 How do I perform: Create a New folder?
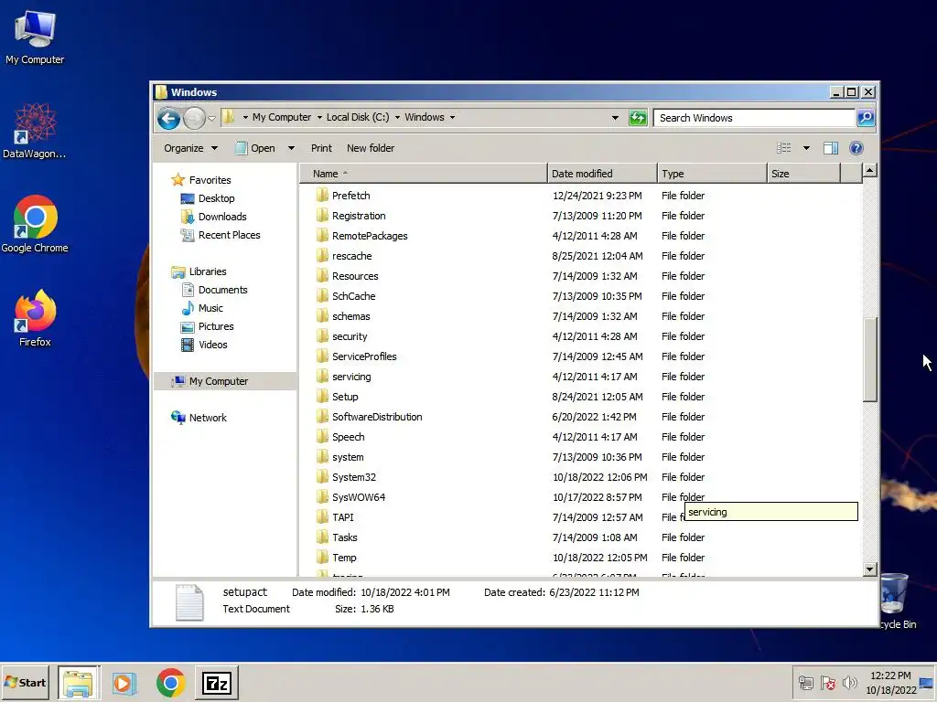(x=371, y=148)
